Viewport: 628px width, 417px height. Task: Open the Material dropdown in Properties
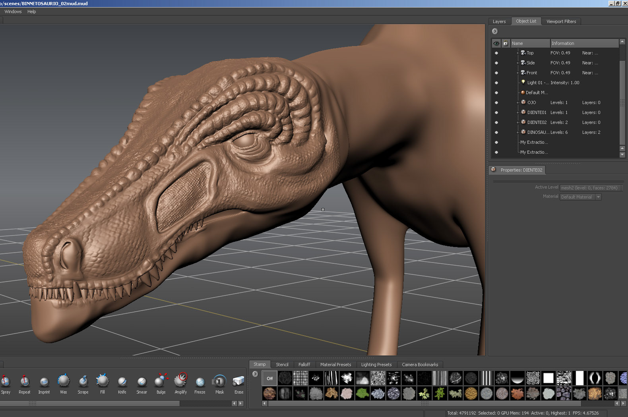pos(598,197)
